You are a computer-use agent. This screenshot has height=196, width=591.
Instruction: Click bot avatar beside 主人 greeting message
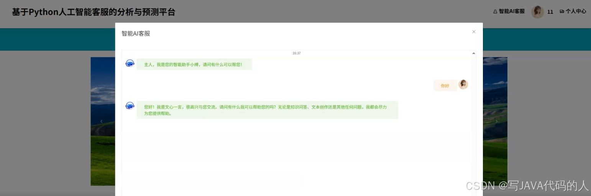[x=130, y=63]
